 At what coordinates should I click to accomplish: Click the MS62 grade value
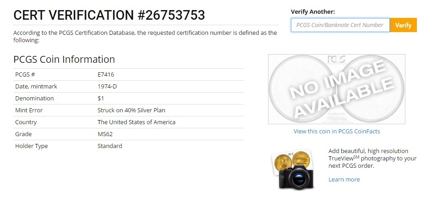[105, 134]
